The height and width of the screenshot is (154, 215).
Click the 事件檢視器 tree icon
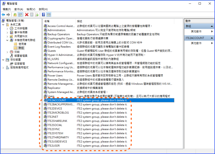click(x=12, y=32)
